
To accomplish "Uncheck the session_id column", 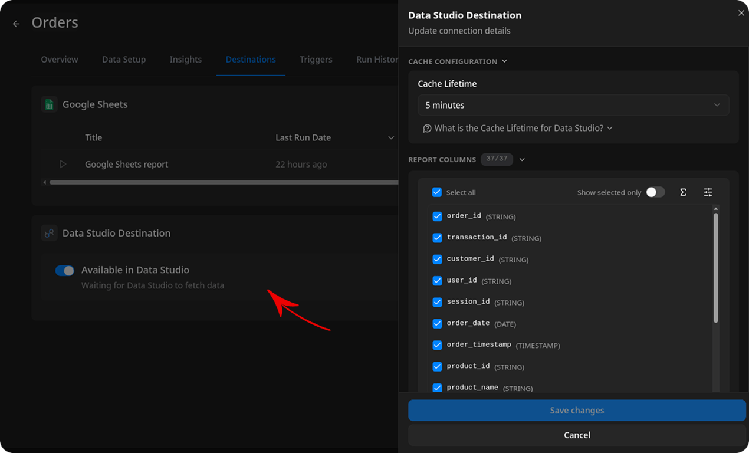I will point(437,302).
